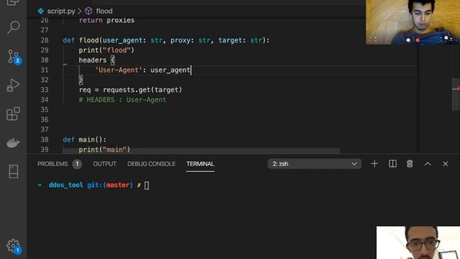
Task: Open the Docker view
Action: (13, 142)
